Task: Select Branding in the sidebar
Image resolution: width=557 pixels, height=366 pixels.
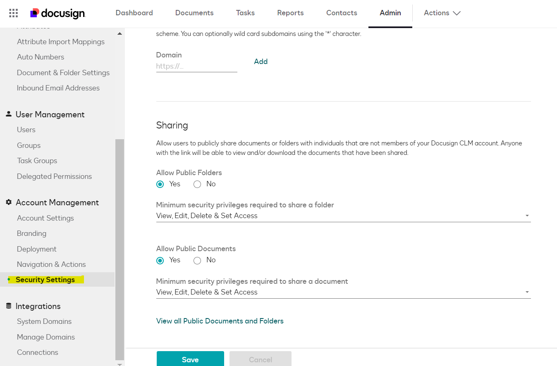Action: click(31, 233)
